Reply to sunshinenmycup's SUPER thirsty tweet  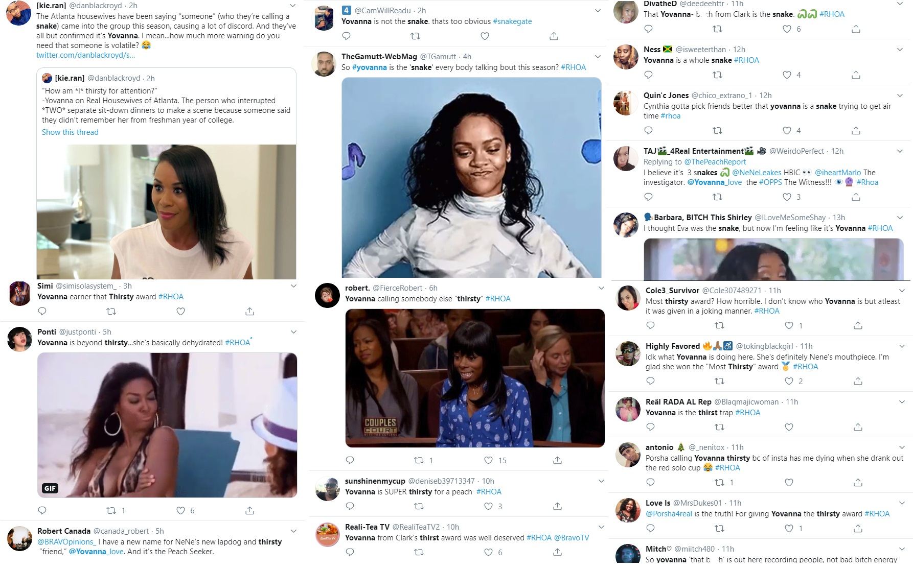click(x=350, y=507)
